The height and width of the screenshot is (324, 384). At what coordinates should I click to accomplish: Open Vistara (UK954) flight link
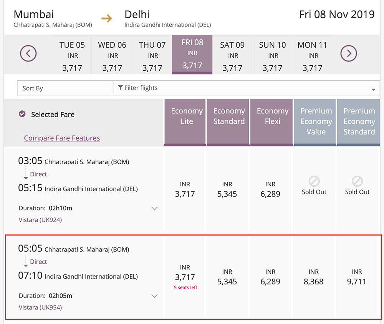(x=40, y=307)
